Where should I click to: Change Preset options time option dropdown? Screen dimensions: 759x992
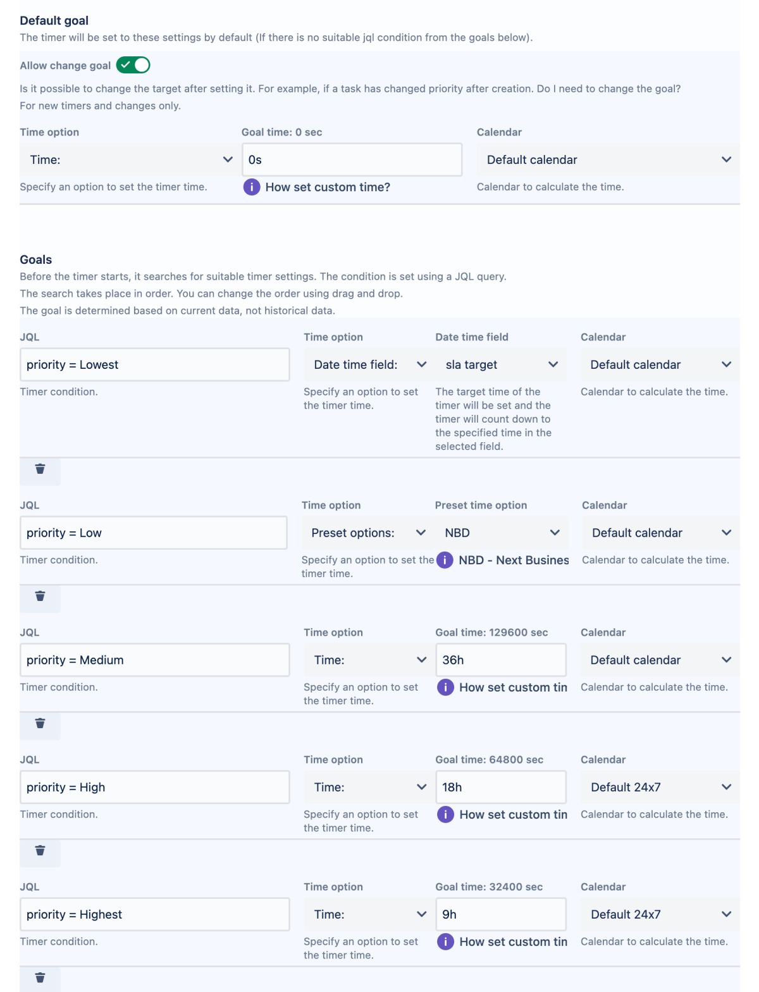[367, 533]
